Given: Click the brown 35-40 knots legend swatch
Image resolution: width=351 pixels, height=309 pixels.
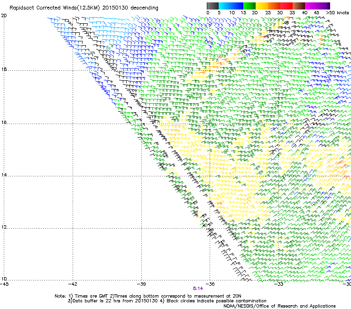Looking at the screenshot, I should pyautogui.click(x=299, y=6).
